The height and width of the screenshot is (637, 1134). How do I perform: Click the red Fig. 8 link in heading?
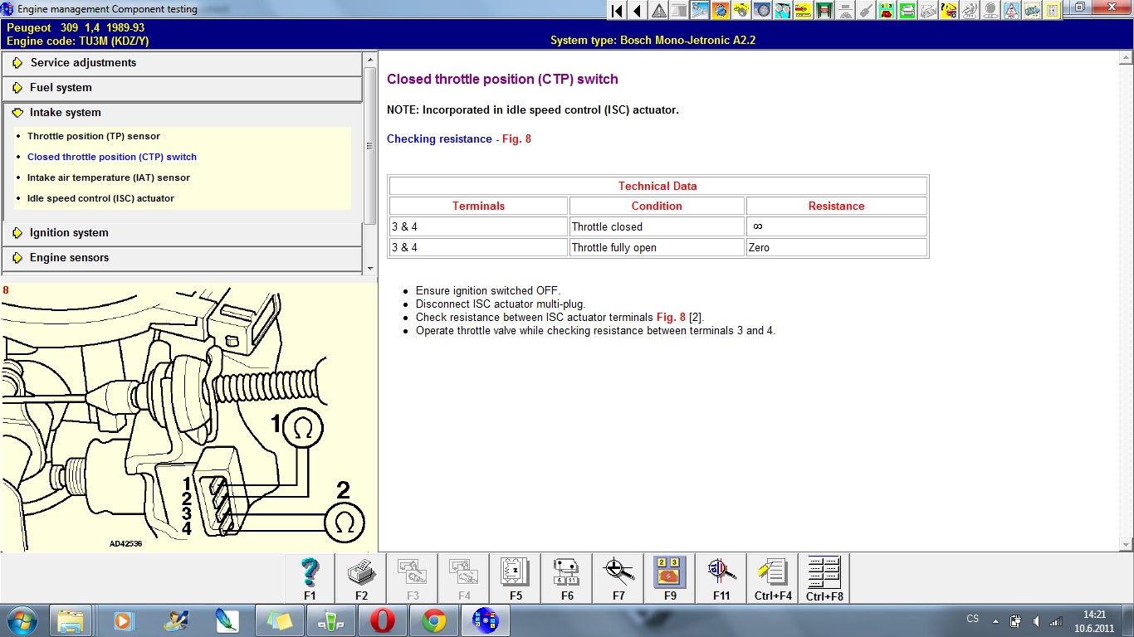click(516, 139)
